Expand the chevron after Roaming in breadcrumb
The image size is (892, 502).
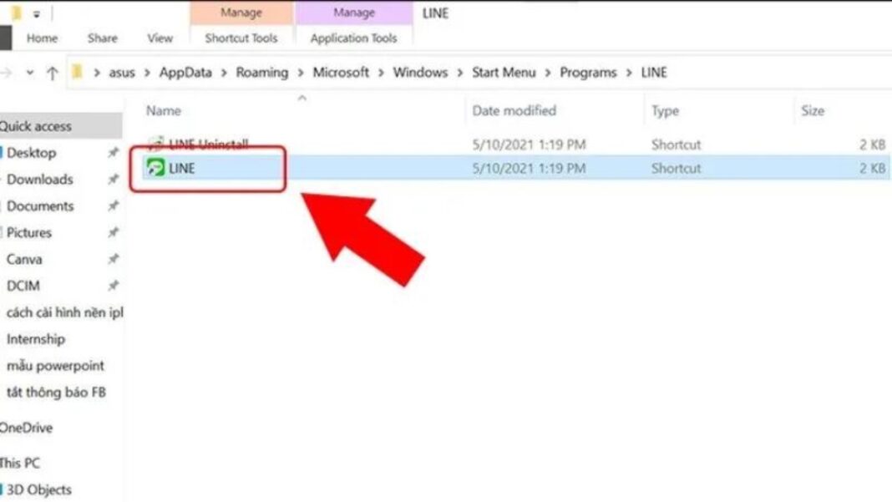[x=301, y=73]
